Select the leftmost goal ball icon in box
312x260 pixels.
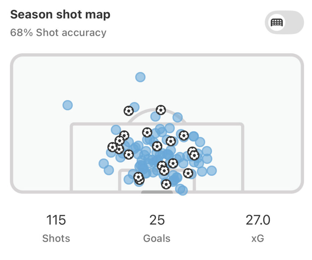pos(112,147)
